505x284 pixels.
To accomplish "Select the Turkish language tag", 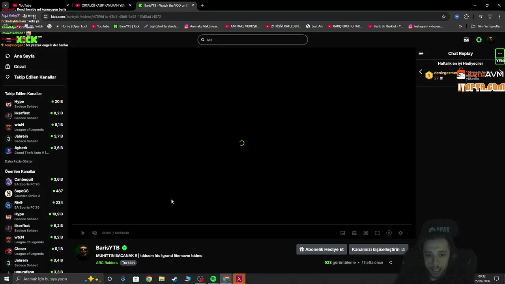I will pyautogui.click(x=128, y=263).
